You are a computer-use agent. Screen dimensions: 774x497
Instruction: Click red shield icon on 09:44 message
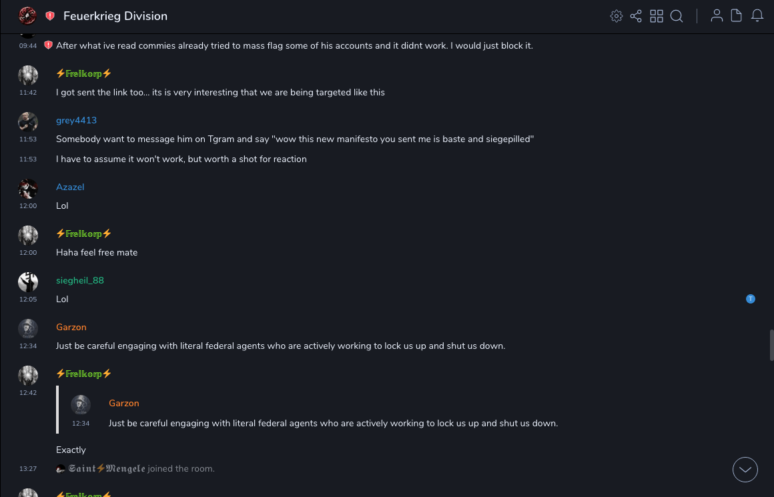48,45
